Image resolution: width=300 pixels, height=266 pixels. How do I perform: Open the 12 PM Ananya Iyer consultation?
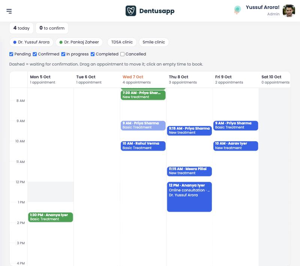(189, 197)
